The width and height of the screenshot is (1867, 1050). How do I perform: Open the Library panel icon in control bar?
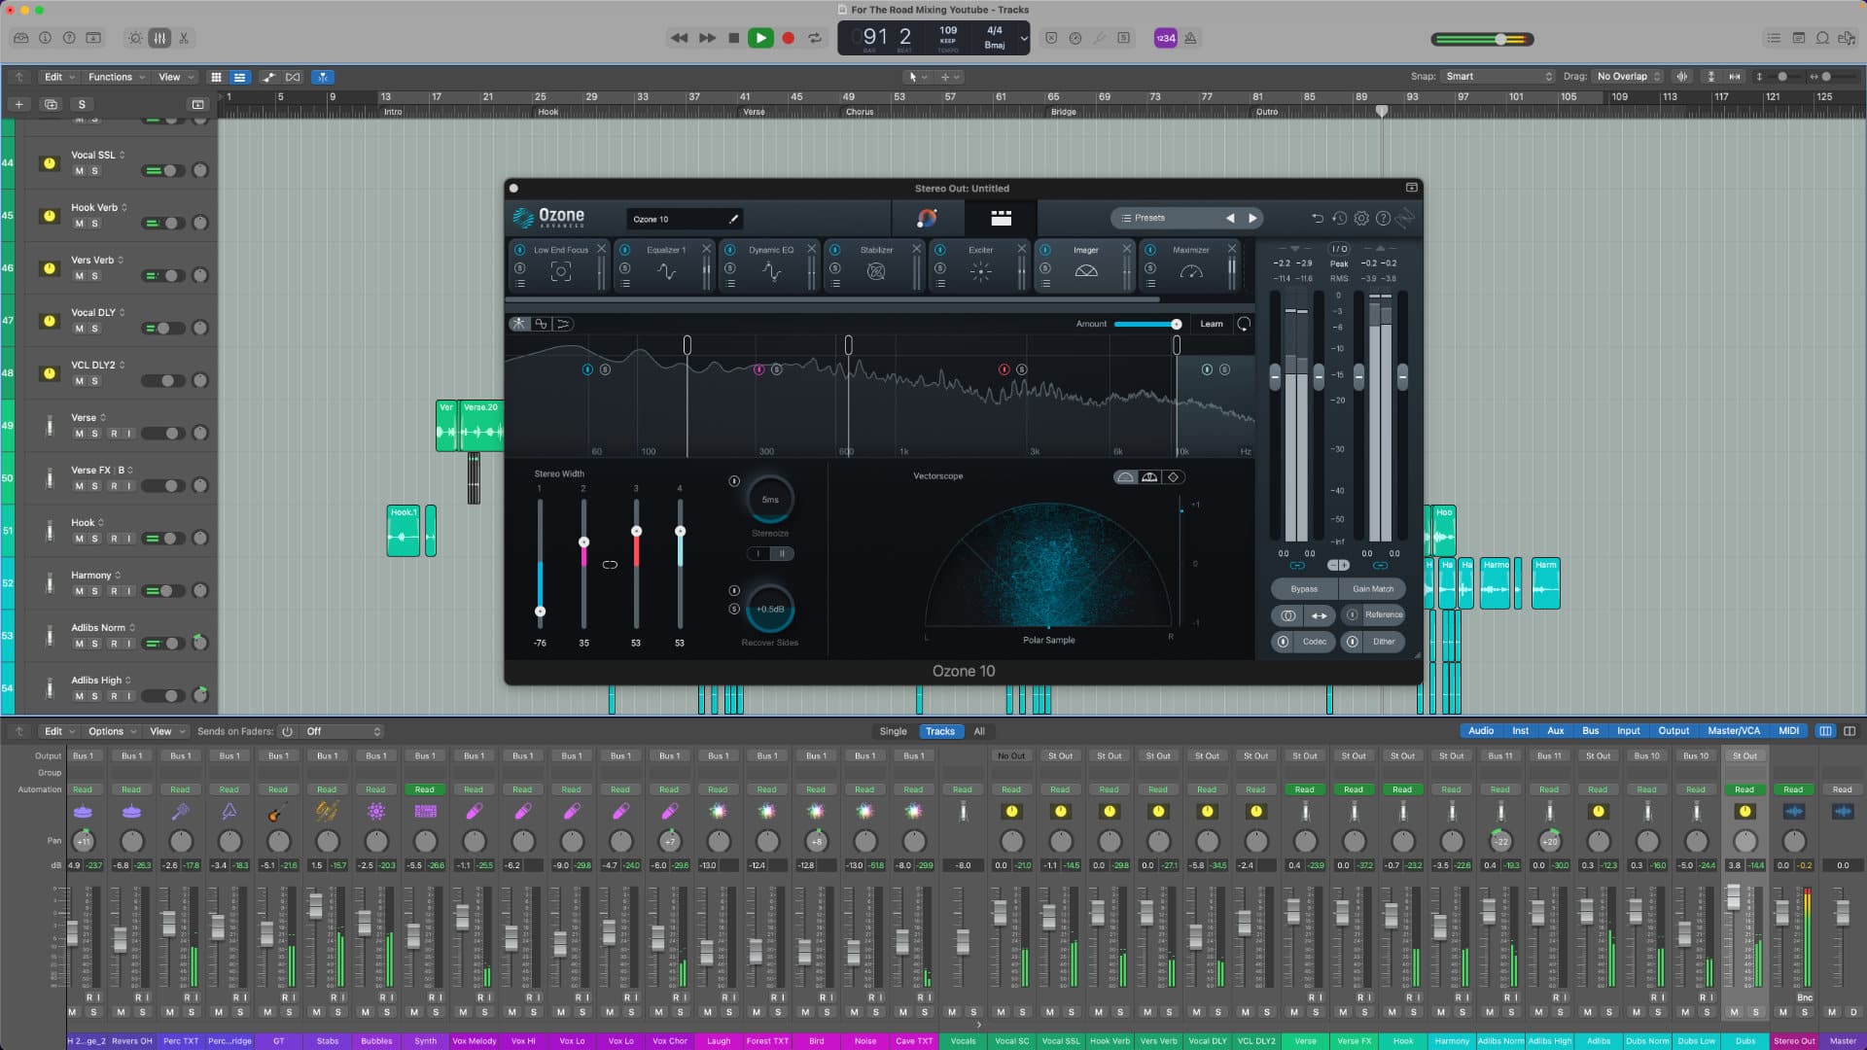20,38
